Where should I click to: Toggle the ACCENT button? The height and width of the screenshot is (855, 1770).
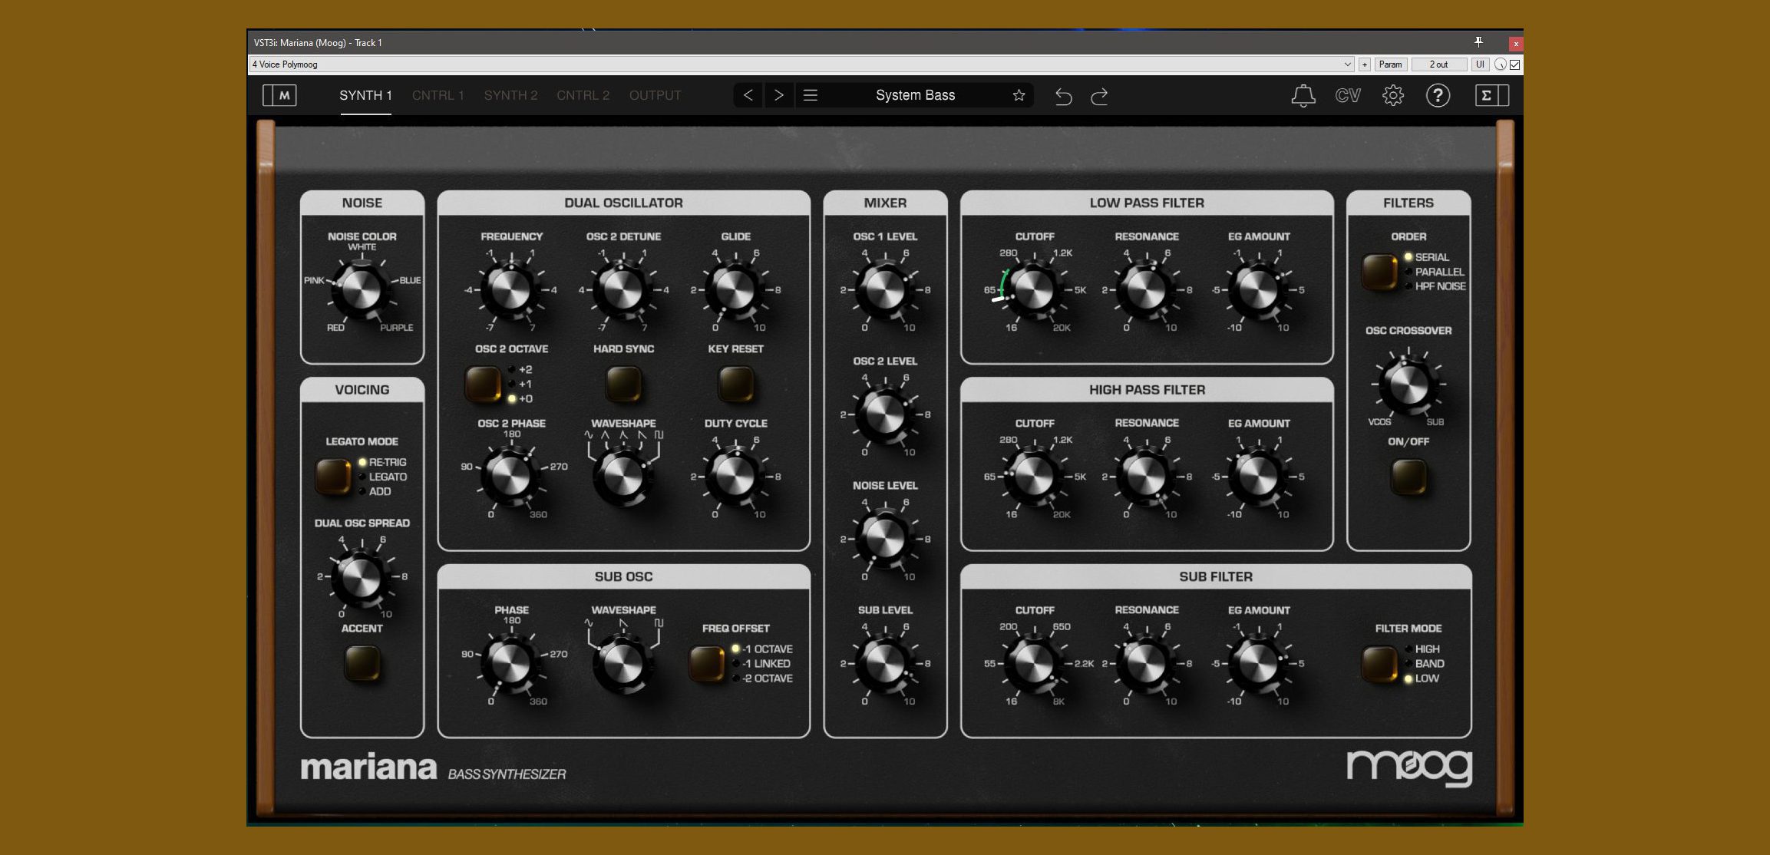coord(362,663)
